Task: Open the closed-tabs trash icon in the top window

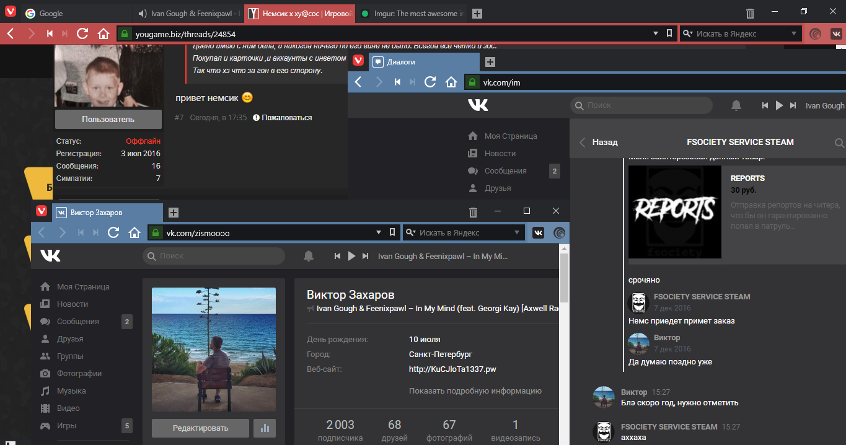Action: [750, 14]
